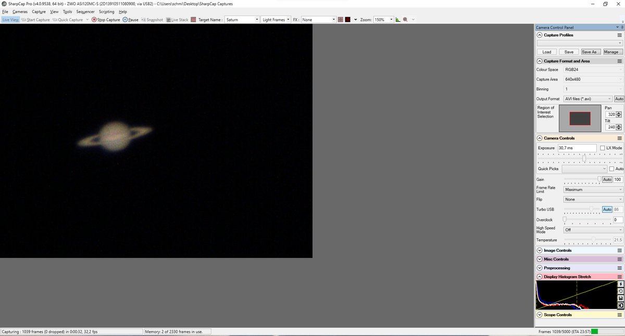Open the Capture Profiles hamburger menu
The width and height of the screenshot is (625, 336).
pos(619,35)
